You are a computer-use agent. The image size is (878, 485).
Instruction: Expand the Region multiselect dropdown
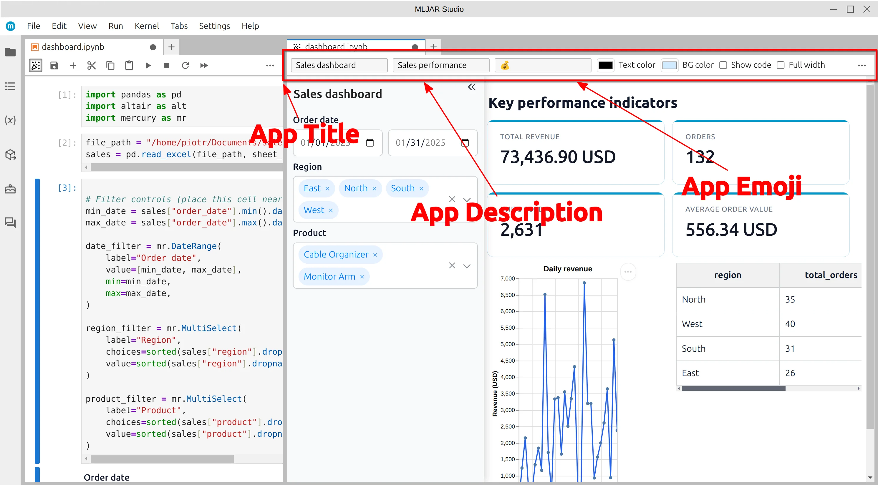pyautogui.click(x=467, y=200)
